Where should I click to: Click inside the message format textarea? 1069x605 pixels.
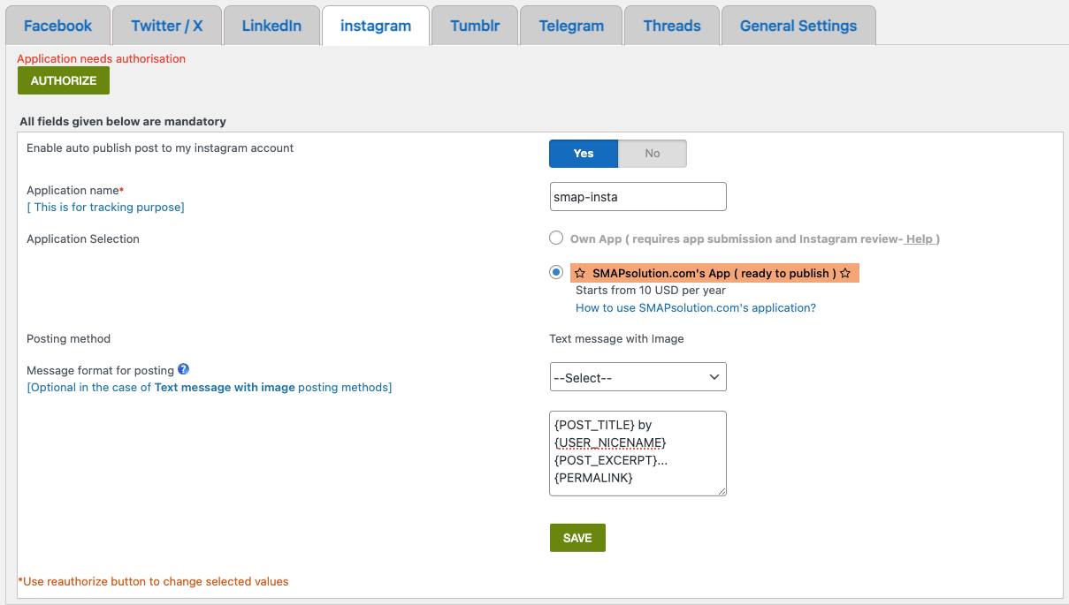pyautogui.click(x=638, y=453)
